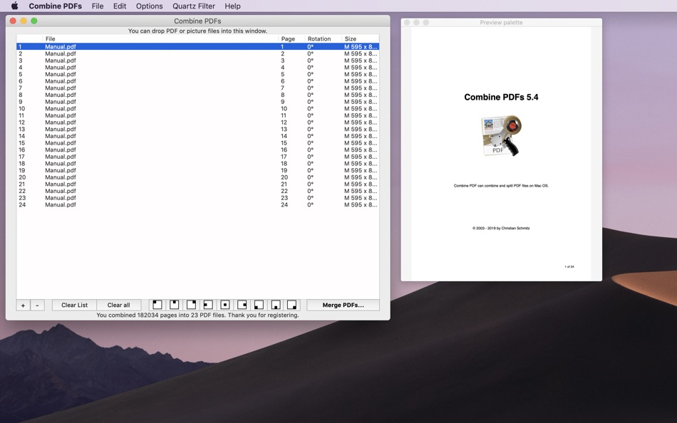Select row 10 Manual.pdf
The height and width of the screenshot is (423, 677).
[197, 109]
